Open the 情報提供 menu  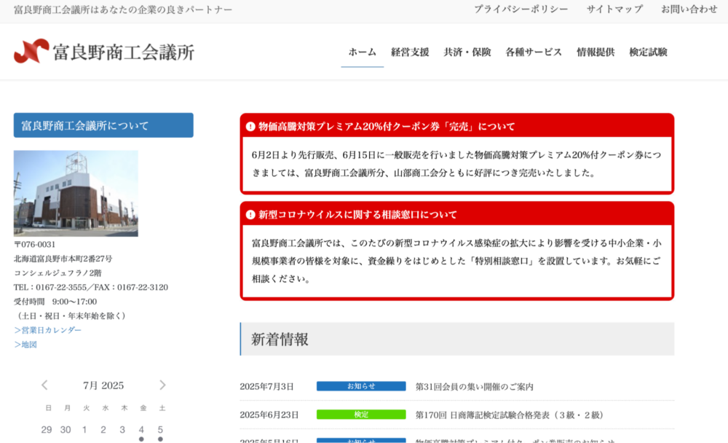click(x=596, y=52)
